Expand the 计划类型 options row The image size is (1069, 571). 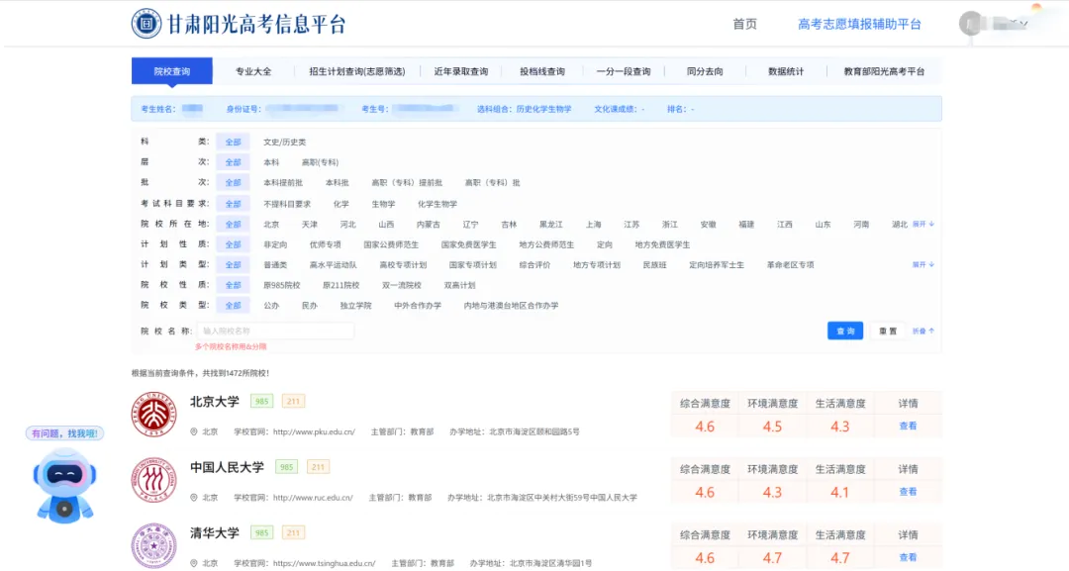tap(923, 264)
